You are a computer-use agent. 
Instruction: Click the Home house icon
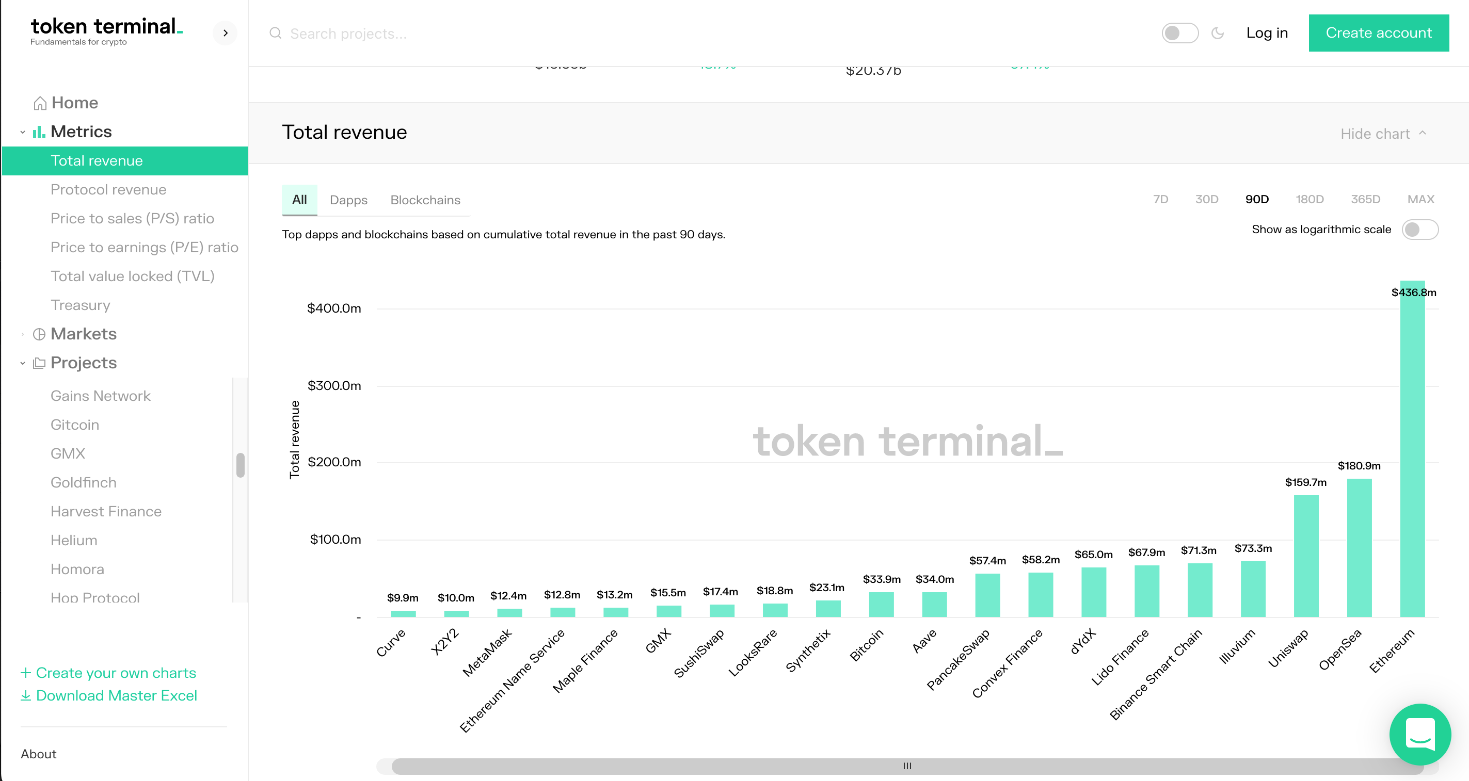pos(40,103)
